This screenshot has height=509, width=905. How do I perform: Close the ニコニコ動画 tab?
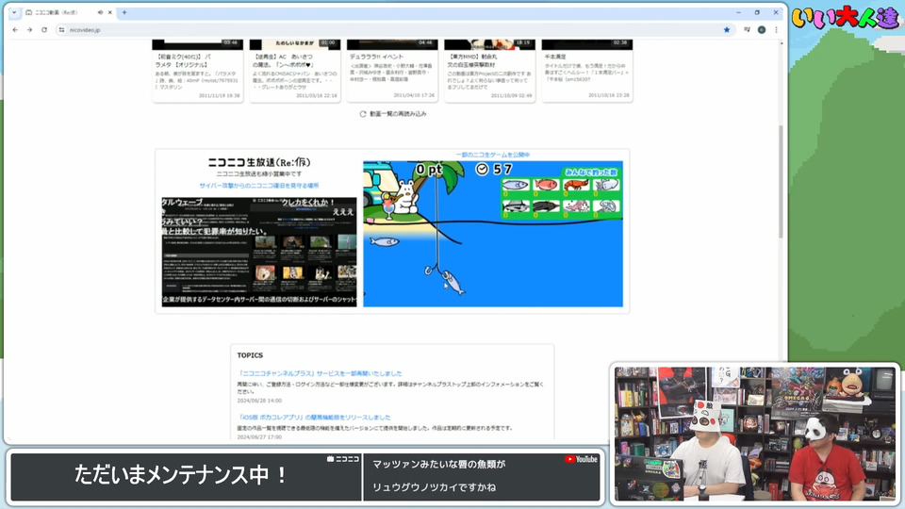click(x=109, y=12)
